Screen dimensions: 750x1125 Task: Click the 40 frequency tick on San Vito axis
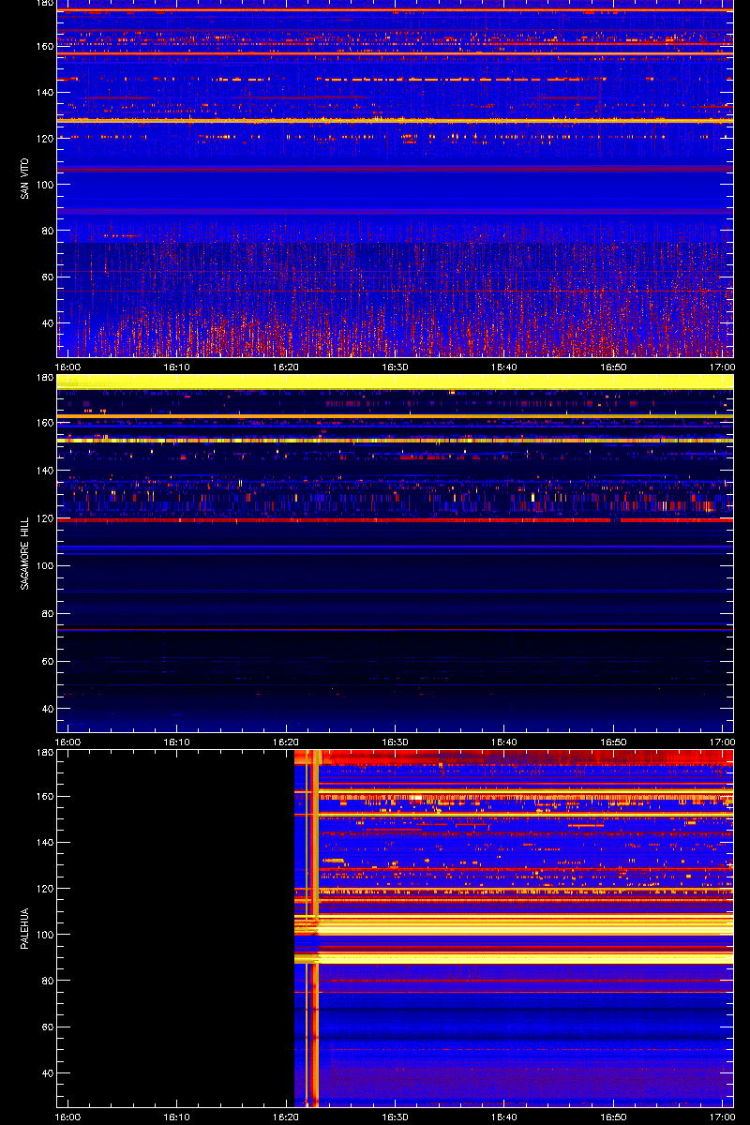coord(47,322)
